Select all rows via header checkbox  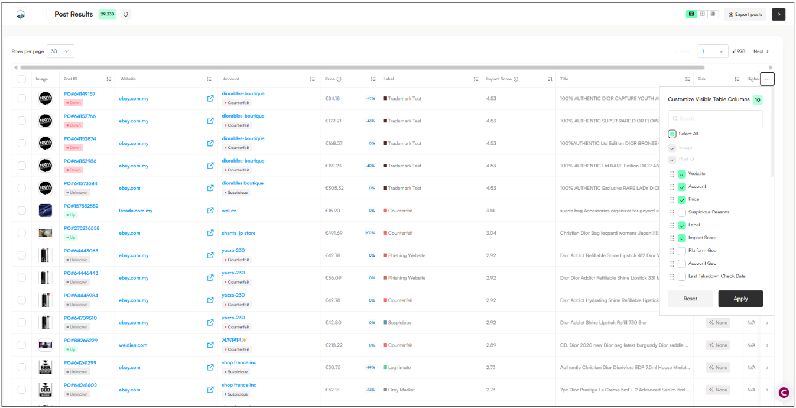click(x=22, y=79)
